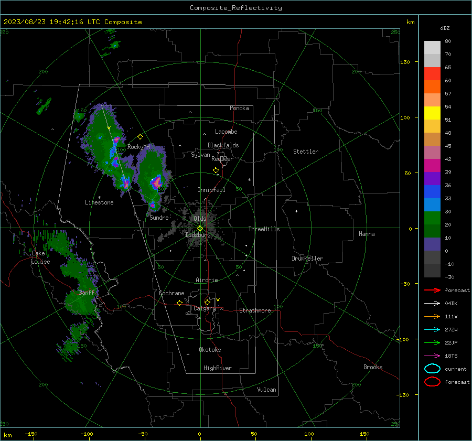This screenshot has height=441, width=472.
Task: Click the 54 dBZ yellow color swatch
Action: [x=432, y=113]
